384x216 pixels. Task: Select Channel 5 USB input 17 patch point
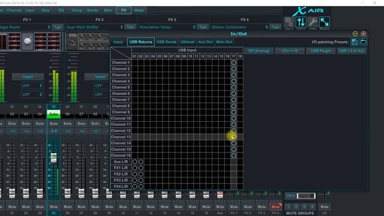[x=233, y=88]
